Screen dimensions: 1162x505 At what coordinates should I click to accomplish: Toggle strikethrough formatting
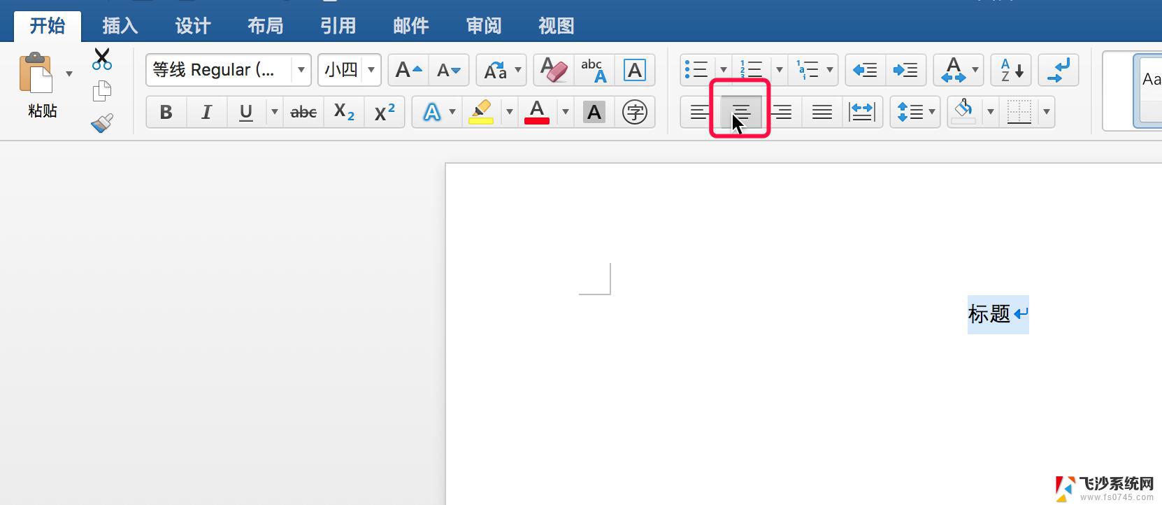click(303, 112)
